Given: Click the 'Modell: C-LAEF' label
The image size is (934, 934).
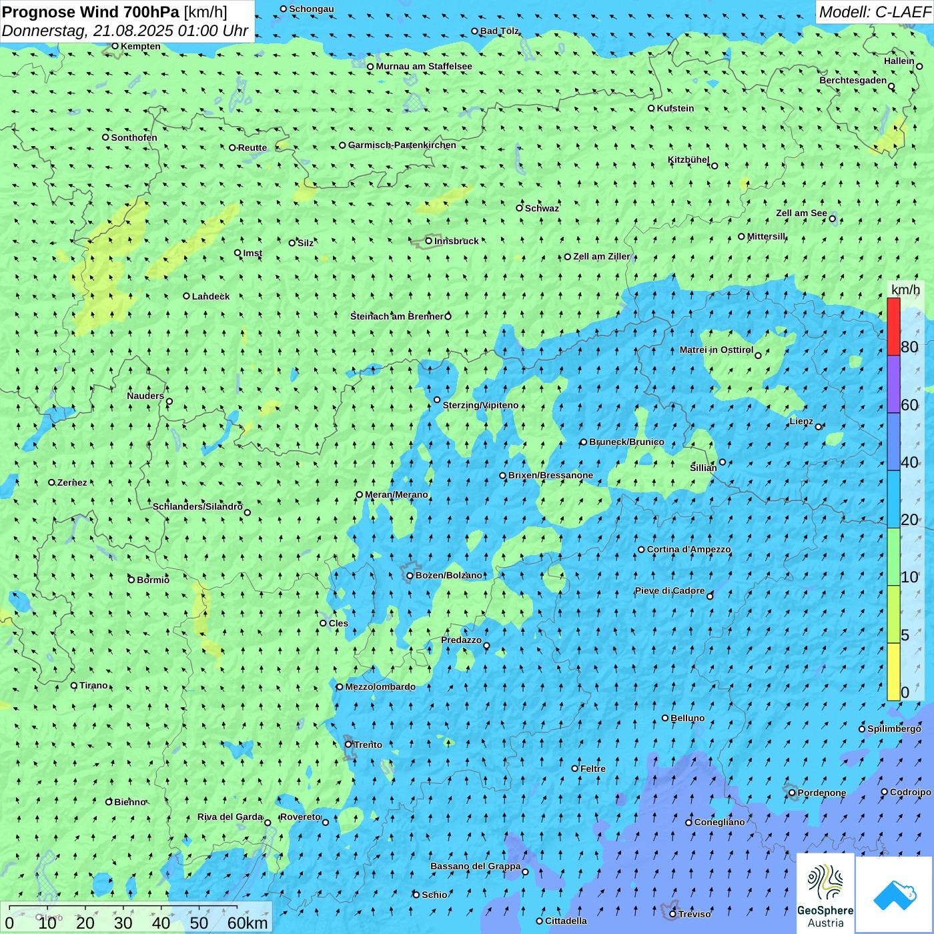Looking at the screenshot, I should [x=875, y=12].
